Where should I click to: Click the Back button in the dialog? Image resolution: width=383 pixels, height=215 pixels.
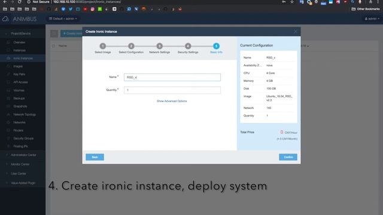(x=95, y=157)
